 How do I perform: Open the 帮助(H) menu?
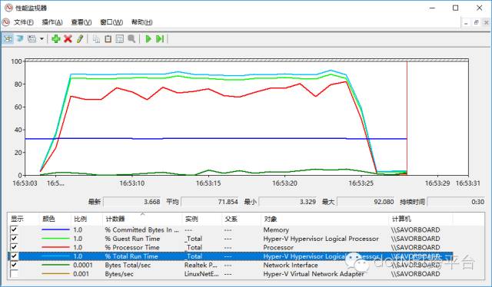coord(141,22)
